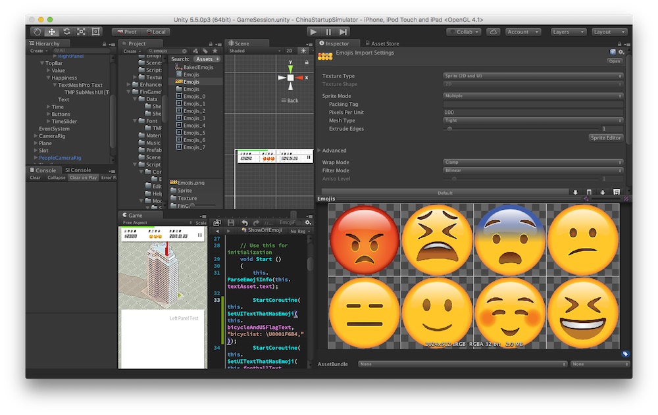Open the Cloud services icon

[493, 32]
